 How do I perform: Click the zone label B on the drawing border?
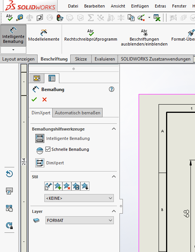pos(162,210)
